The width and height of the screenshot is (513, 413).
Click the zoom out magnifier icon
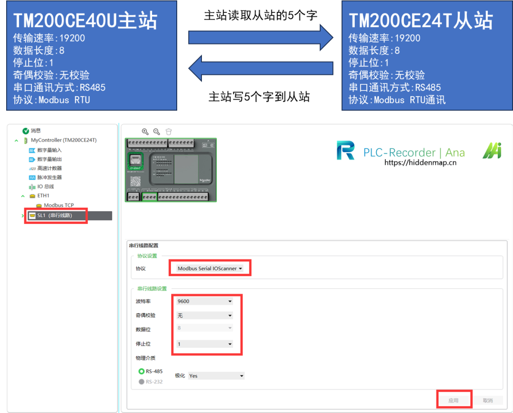coord(157,131)
